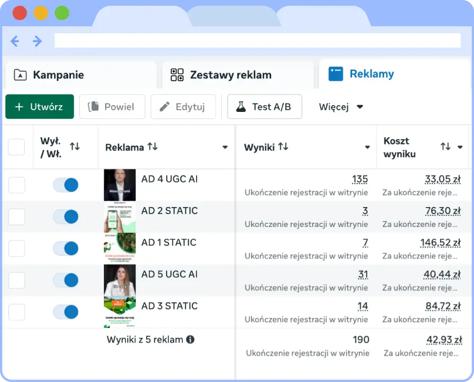This screenshot has width=474, height=382.
Task: Click the Test A/B flask button
Action: coord(264,107)
